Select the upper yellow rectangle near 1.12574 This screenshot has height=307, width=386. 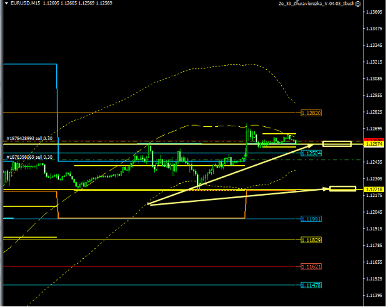pyautogui.click(x=337, y=144)
